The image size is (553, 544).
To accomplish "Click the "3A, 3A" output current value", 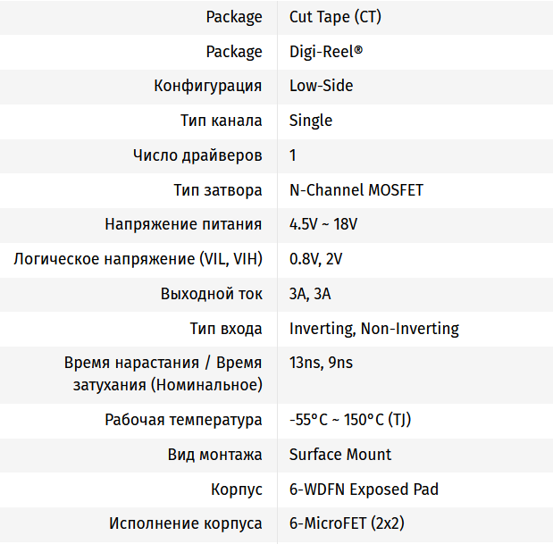I will [x=310, y=294].
